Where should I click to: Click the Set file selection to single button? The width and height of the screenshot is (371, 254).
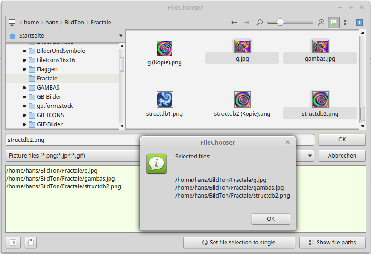pos(239,243)
